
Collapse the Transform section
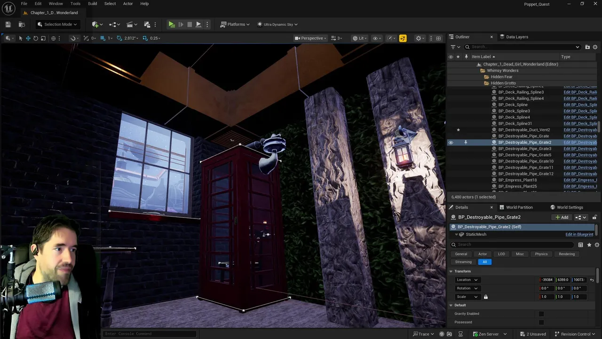[451, 271]
